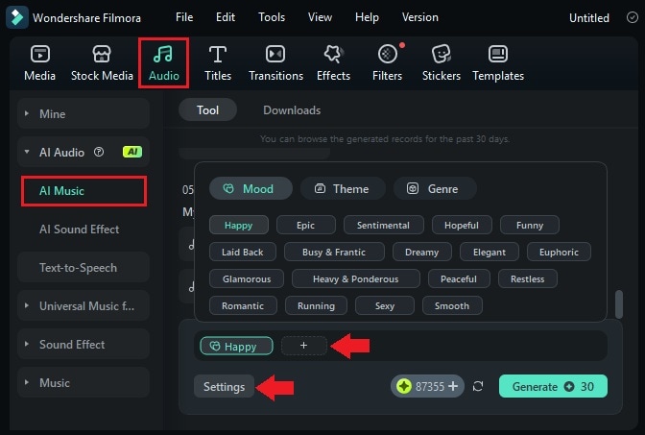Screen dimensions: 645x435
Task: Open the Templates tab
Action: click(498, 63)
